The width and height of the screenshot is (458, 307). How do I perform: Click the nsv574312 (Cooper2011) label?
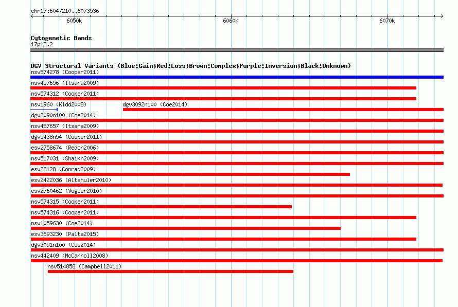pos(65,94)
